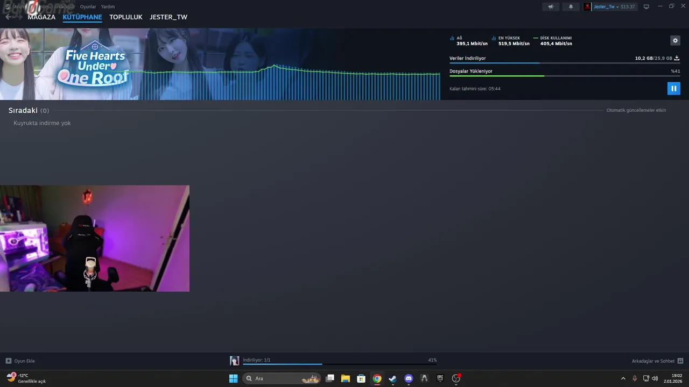Pause the current download
This screenshot has height=387, width=689.
point(673,89)
